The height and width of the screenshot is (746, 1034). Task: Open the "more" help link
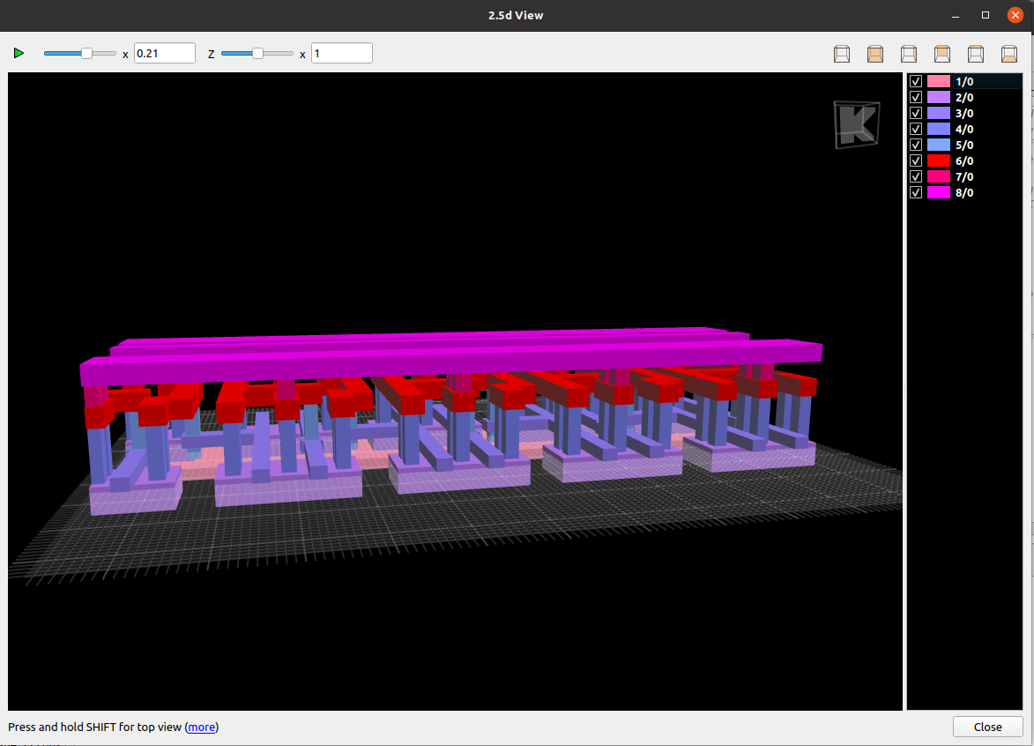[x=201, y=727]
